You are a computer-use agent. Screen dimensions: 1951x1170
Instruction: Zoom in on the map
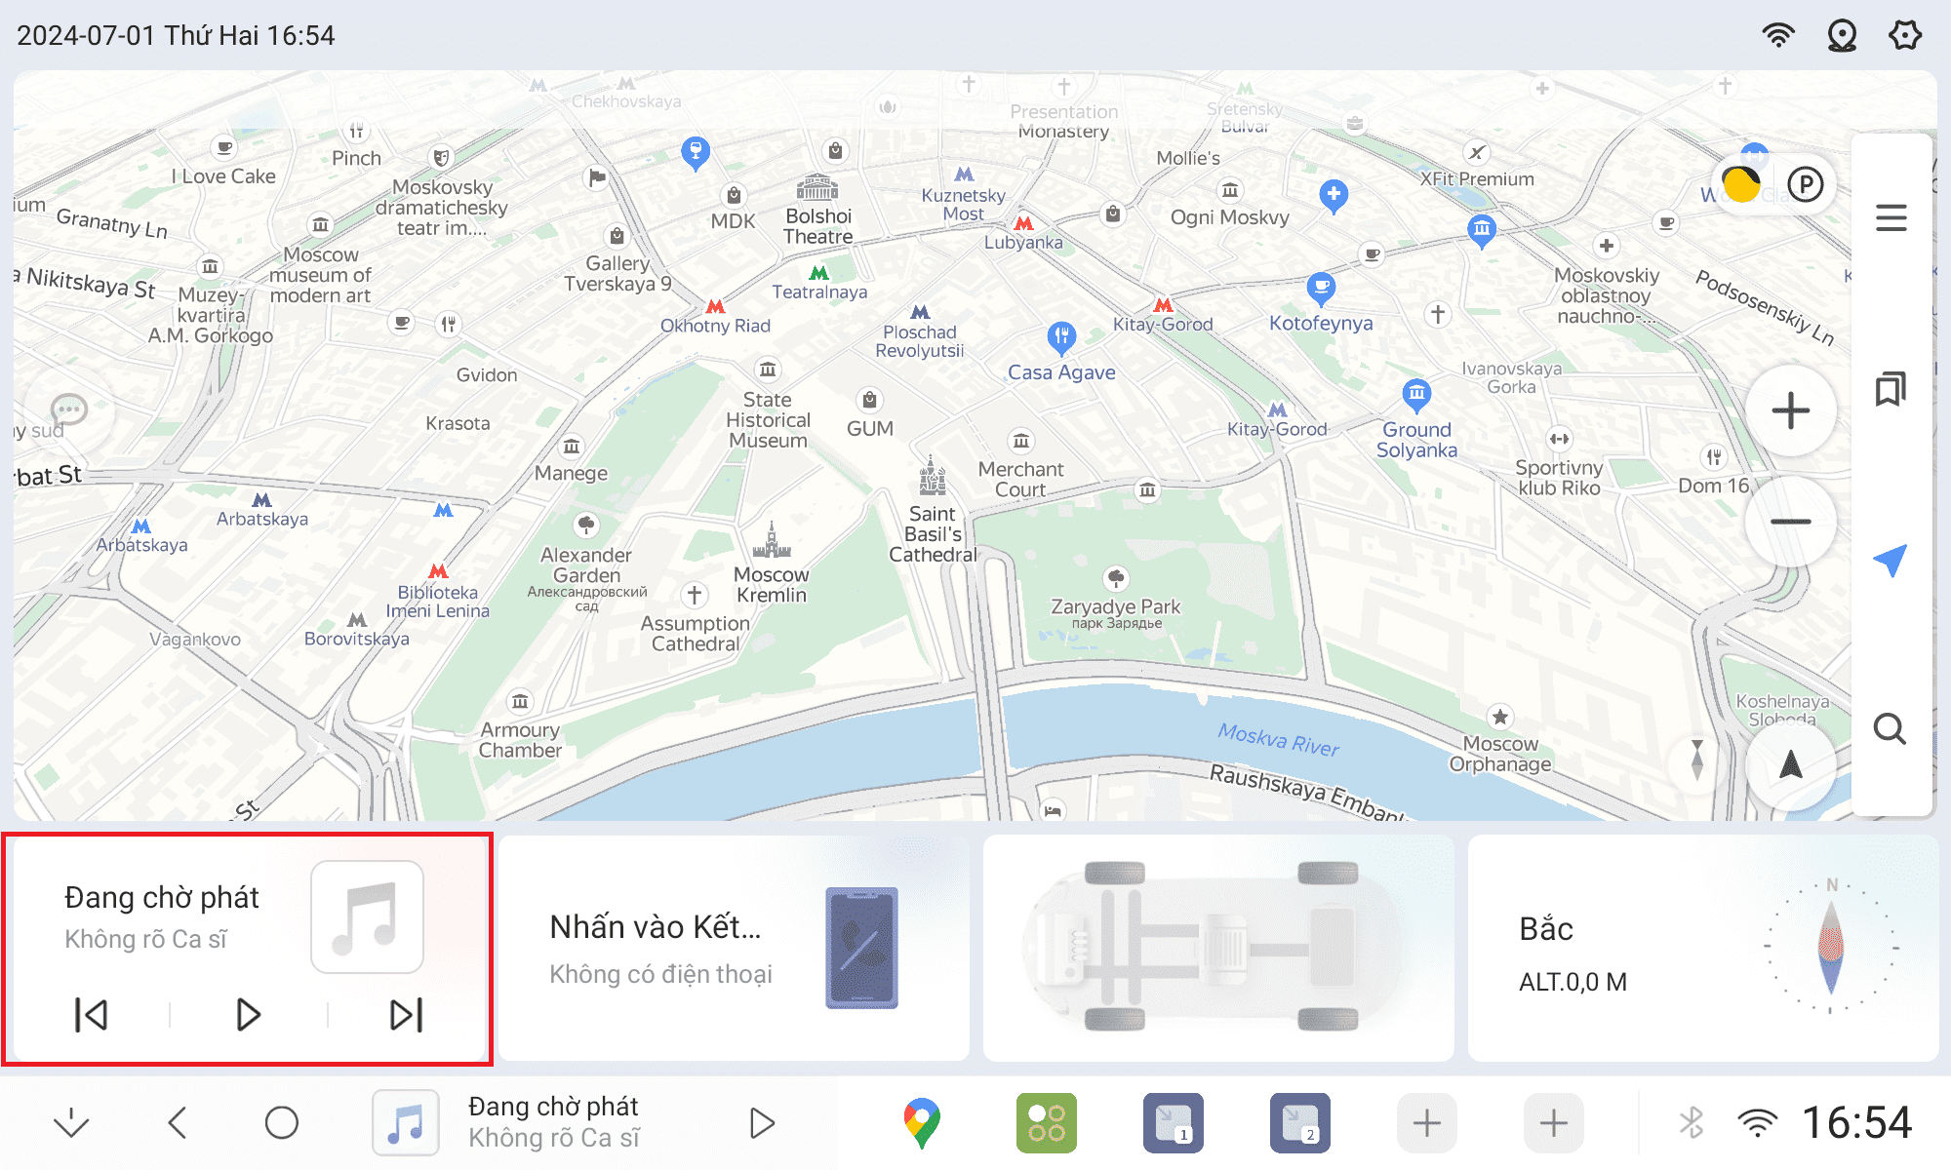(1790, 410)
